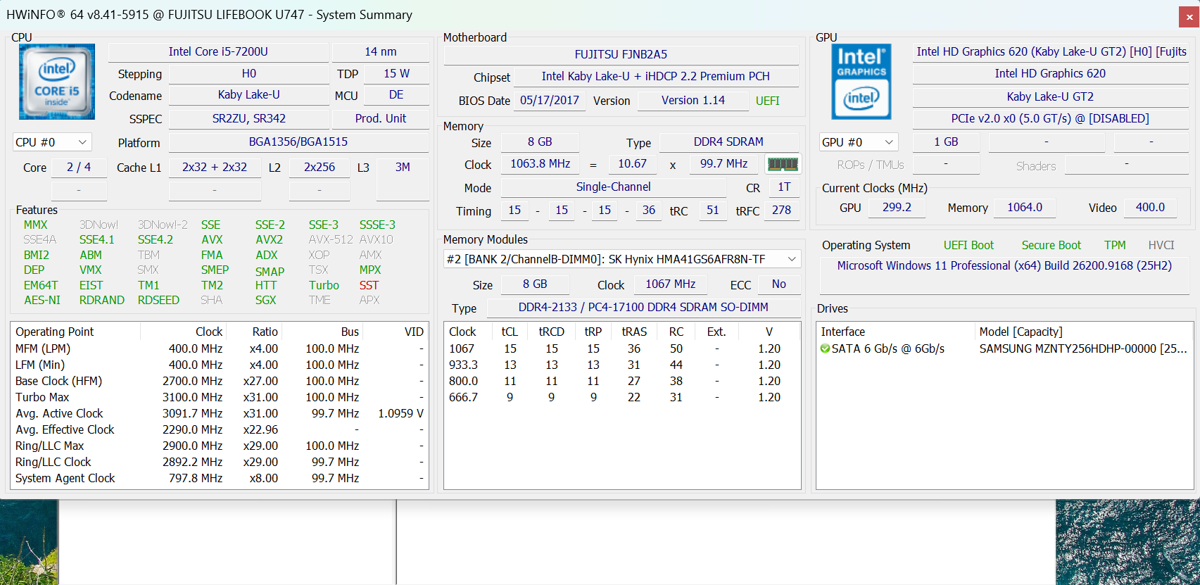
Task: Close the System Summary window
Action: click(x=1189, y=17)
